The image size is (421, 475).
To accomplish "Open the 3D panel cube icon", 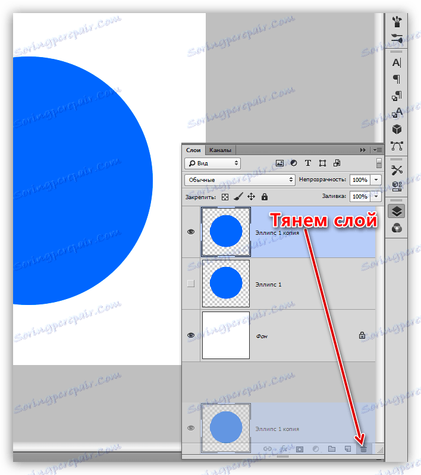I will [397, 130].
